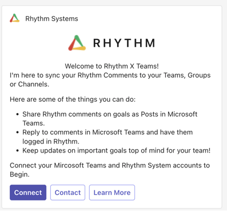The width and height of the screenshot is (227, 212).
Task: Click the bullet about replying to comments
Action: (107, 137)
